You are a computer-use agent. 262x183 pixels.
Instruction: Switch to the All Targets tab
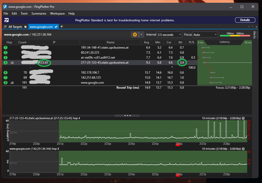point(15,27)
